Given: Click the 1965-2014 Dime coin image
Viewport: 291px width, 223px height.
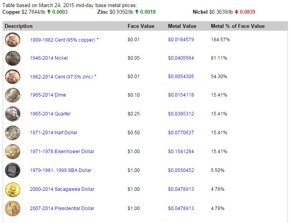Looking at the screenshot, I should pos(13,95).
